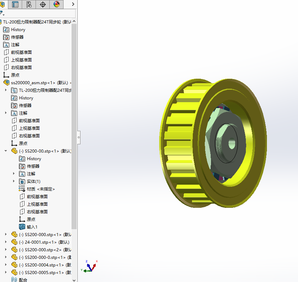Select the SS200-000-0.stp<1> part icon

[14, 257]
